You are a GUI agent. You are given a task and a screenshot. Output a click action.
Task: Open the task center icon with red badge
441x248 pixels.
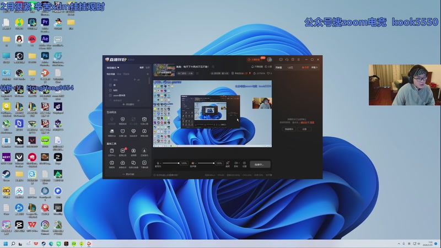click(122, 150)
